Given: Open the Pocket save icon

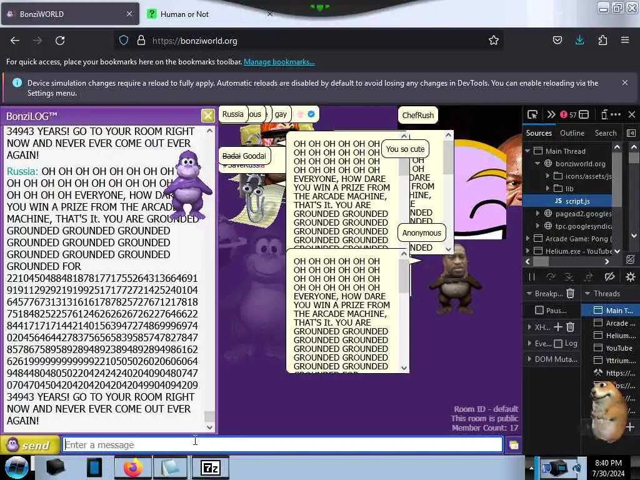Looking at the screenshot, I should (557, 40).
